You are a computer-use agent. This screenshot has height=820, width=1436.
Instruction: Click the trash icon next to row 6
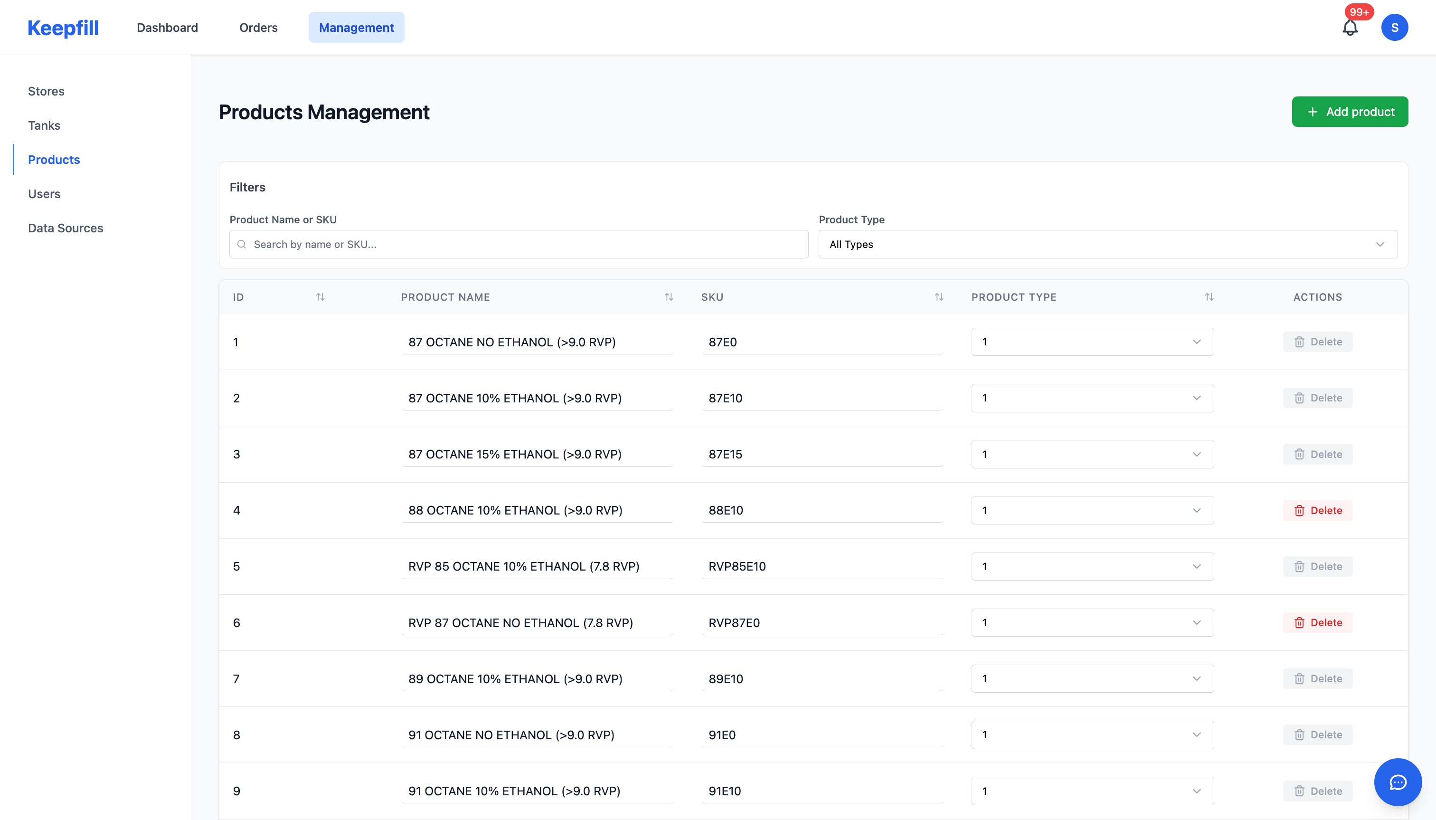(x=1299, y=622)
